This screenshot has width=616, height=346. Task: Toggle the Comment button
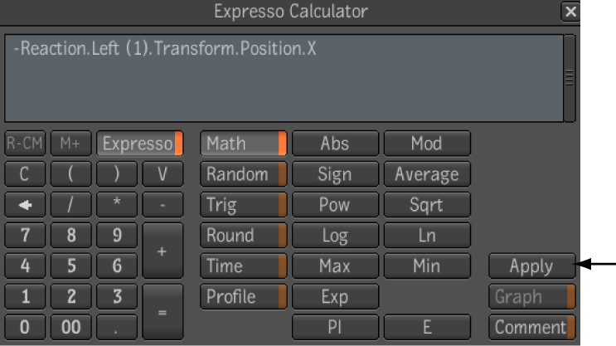click(532, 327)
